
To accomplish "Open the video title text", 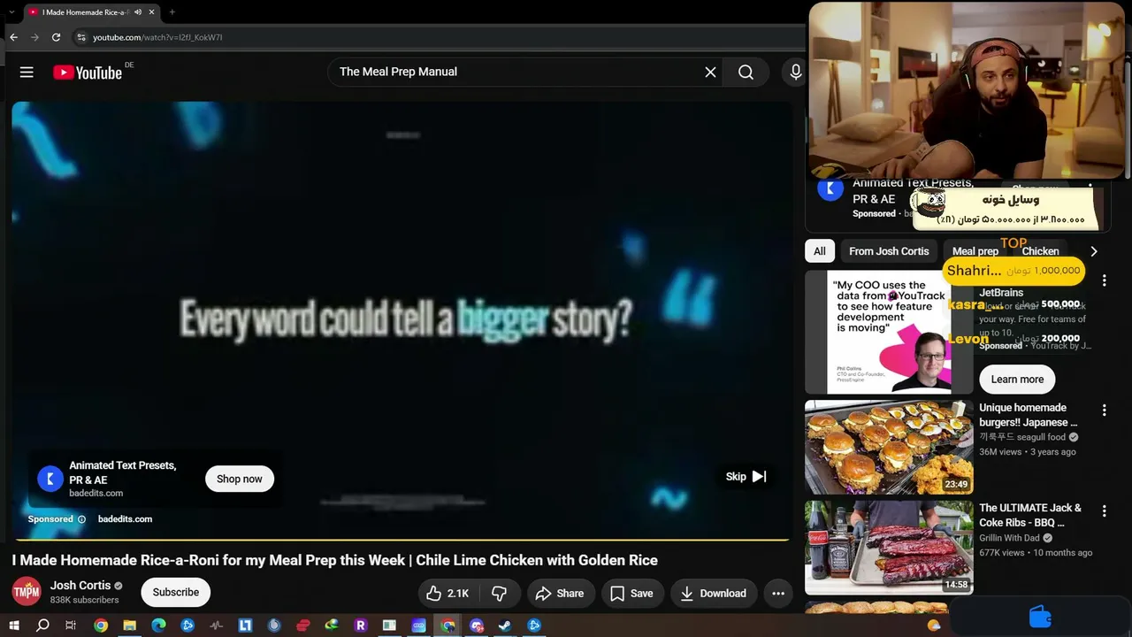I will tap(334, 560).
